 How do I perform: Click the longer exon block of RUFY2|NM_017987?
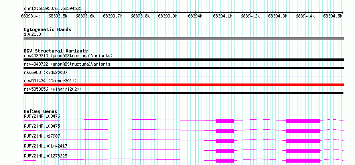303,141
